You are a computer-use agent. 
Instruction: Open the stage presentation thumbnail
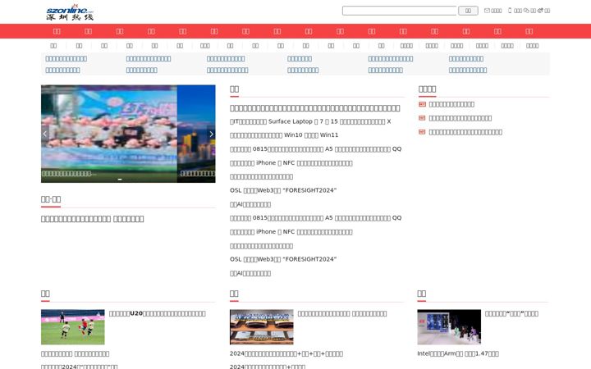(x=449, y=327)
